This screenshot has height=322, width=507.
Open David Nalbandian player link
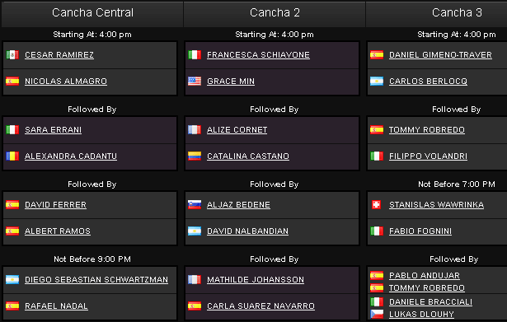pos(247,231)
